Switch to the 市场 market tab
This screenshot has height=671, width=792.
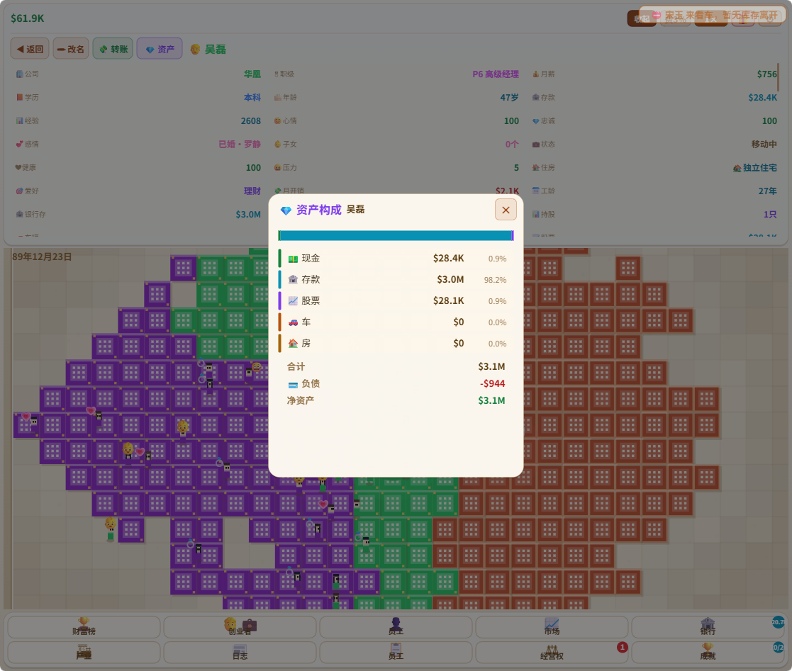[x=552, y=627]
